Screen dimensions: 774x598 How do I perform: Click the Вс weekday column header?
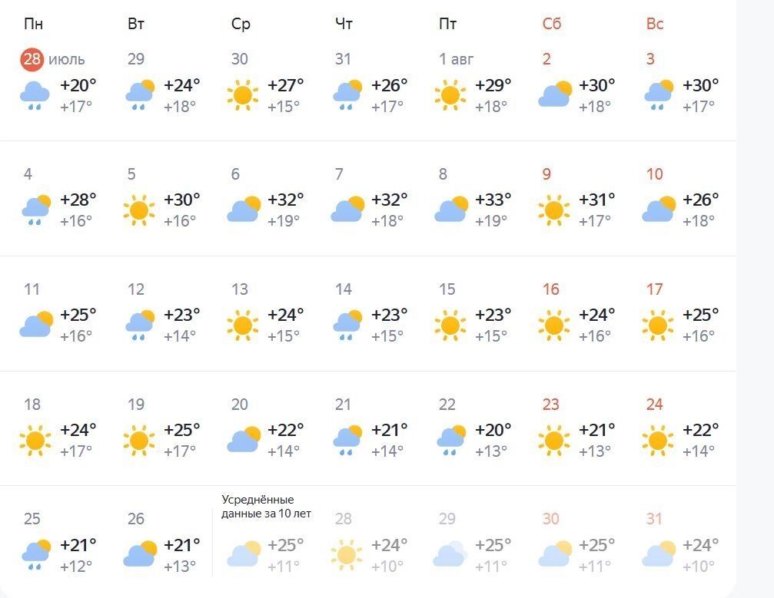tap(655, 24)
